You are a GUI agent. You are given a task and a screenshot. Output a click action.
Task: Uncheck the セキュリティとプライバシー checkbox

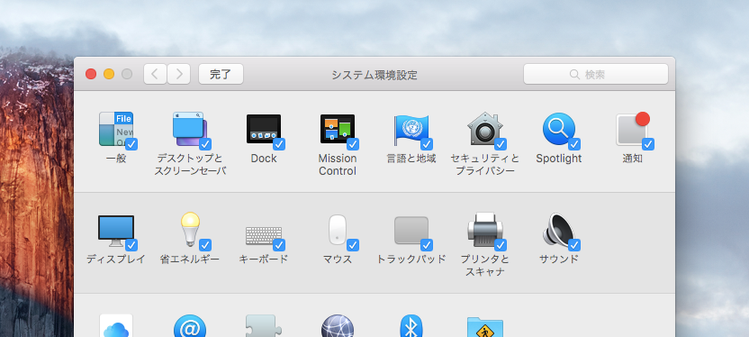501,144
